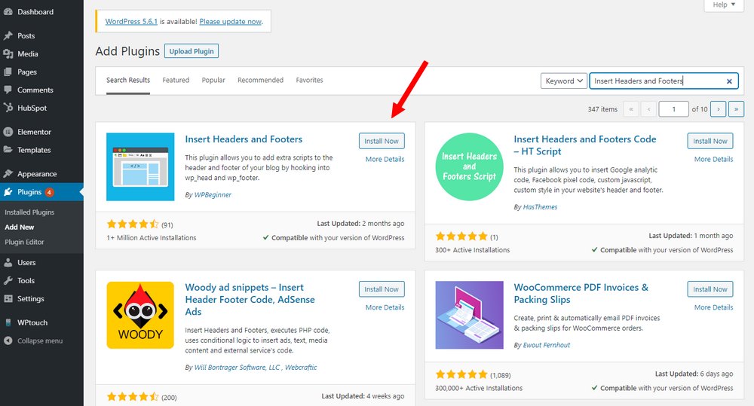Viewport: 754px width, 406px height.
Task: Click the Media icon in sidebar
Action: 8,53
